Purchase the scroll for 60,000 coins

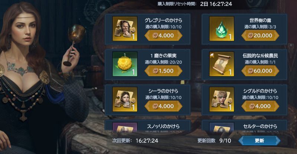point(260,71)
